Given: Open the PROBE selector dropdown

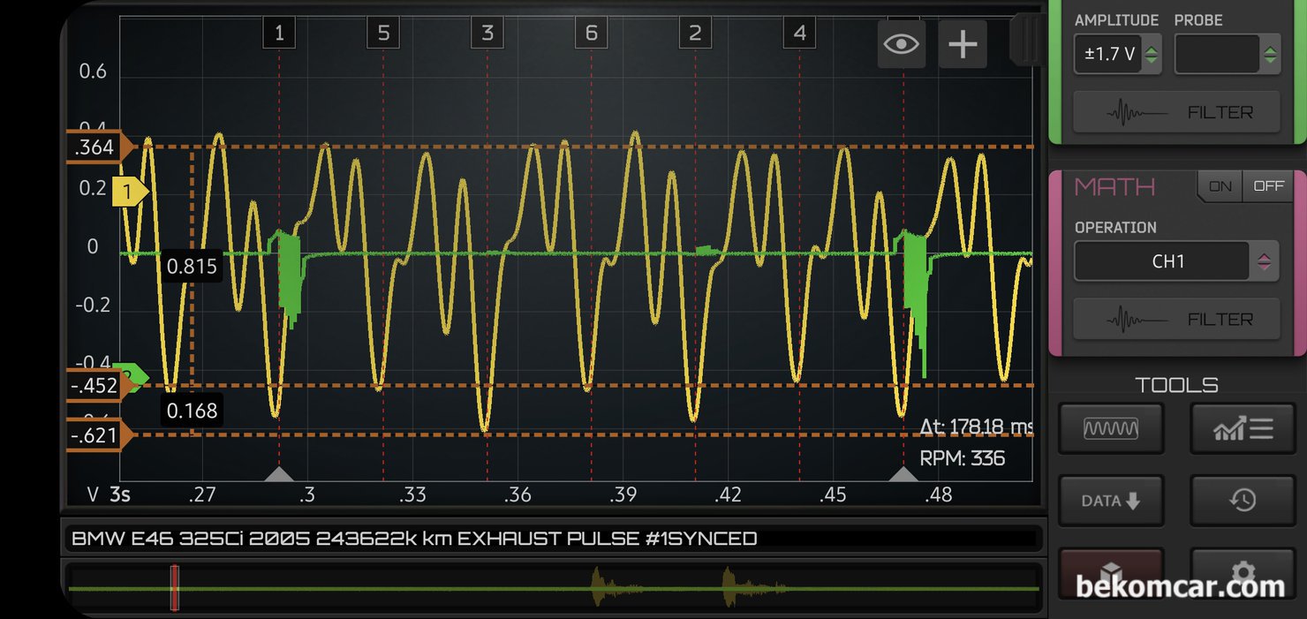Looking at the screenshot, I should 1227,55.
